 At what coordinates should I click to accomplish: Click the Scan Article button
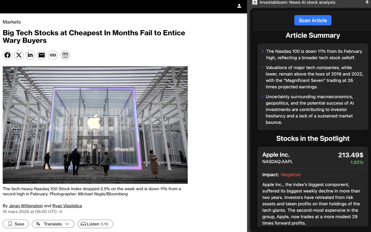pos(313,20)
